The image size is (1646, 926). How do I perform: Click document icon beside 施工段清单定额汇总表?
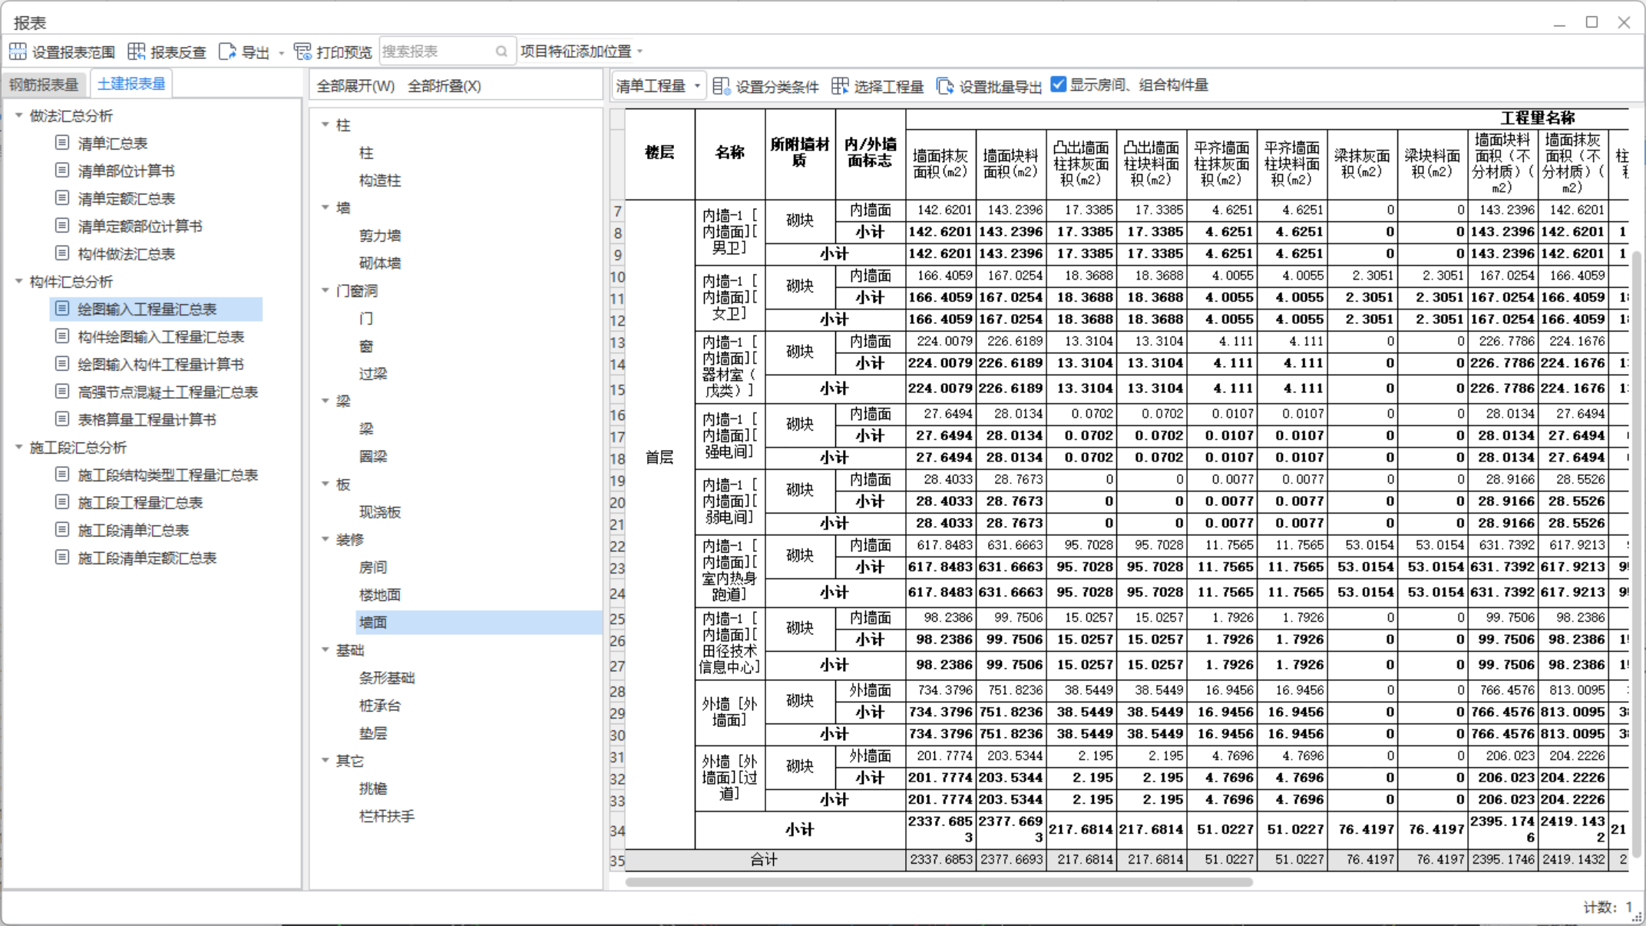(x=62, y=557)
